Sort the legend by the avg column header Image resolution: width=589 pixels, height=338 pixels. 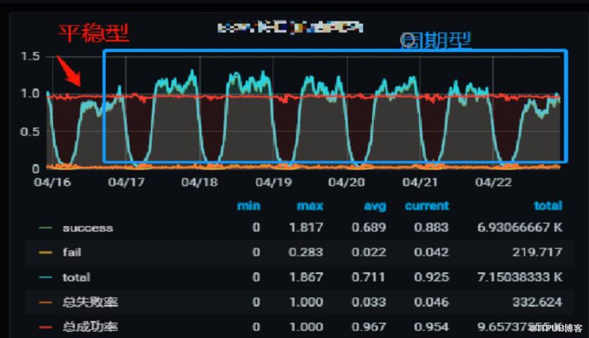[x=375, y=206]
